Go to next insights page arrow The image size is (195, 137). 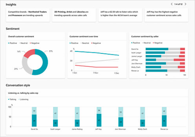coord(186,4)
